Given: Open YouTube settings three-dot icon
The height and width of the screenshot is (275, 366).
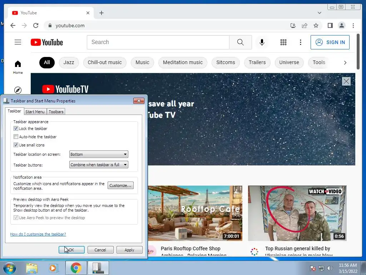Looking at the screenshot, I should tap(300, 42).
